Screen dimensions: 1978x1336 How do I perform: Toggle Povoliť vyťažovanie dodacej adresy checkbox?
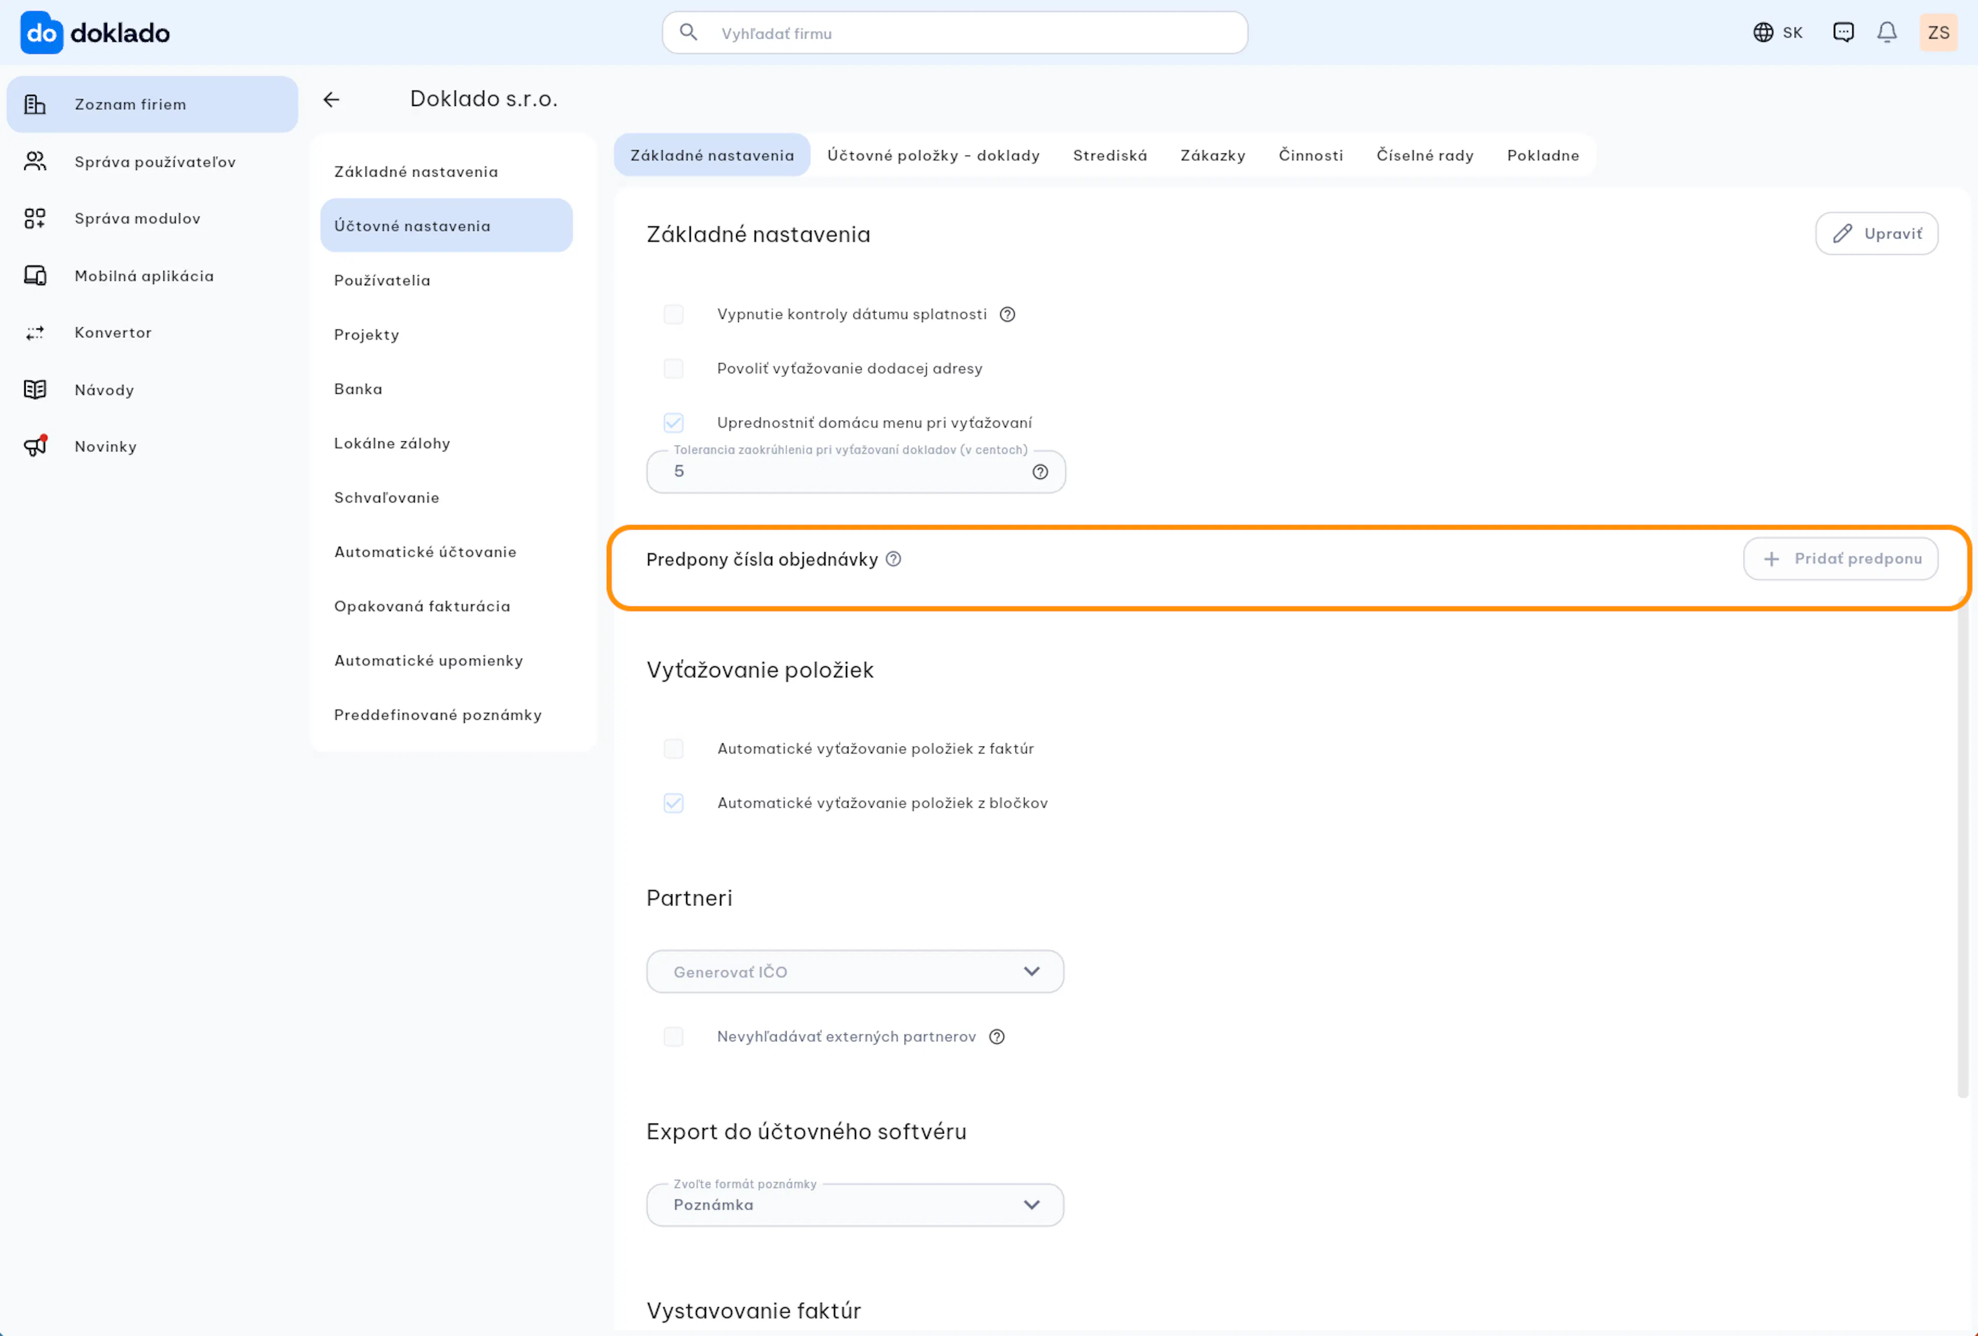click(673, 368)
